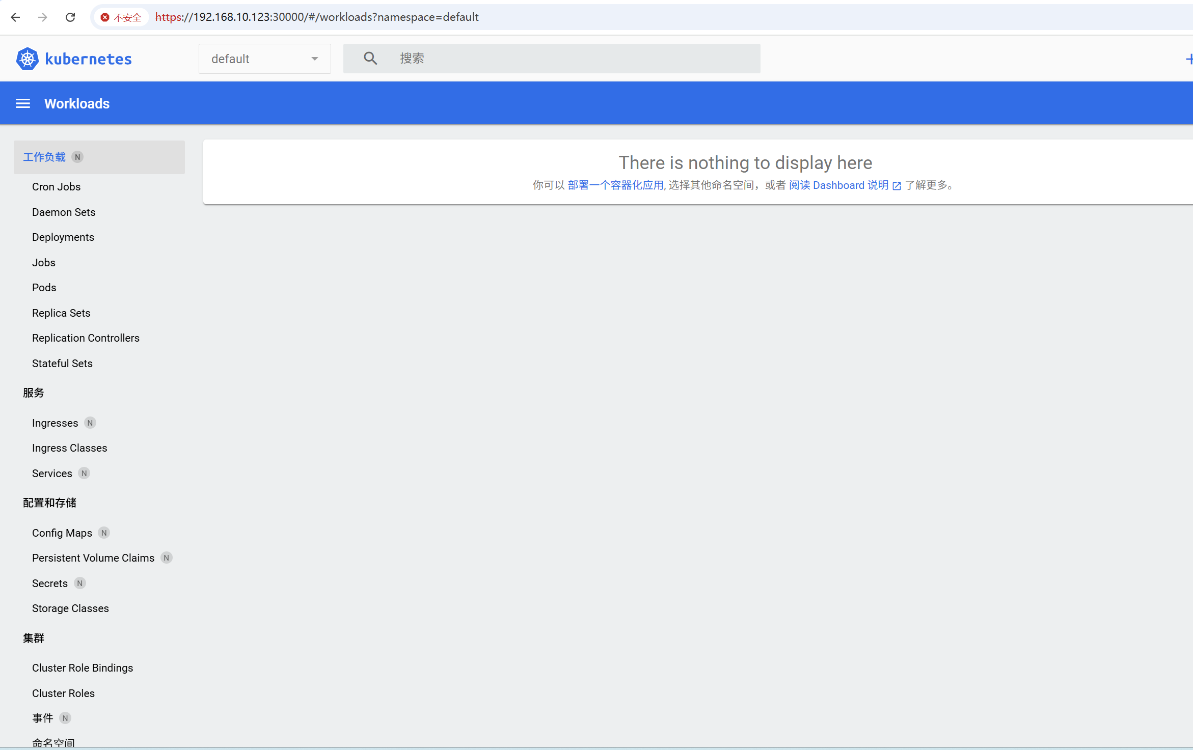Toggle the hamburger menu icon

(x=23, y=104)
